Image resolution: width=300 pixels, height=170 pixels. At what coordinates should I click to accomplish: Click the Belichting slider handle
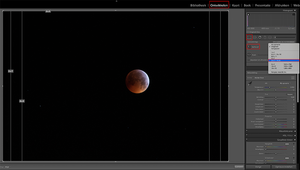276,97
